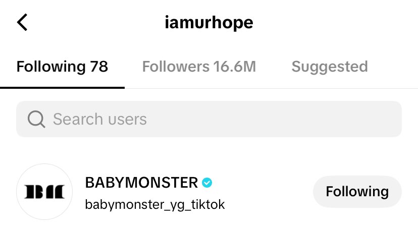Click the BM logo inside the avatar circle
Viewport: 418px width, 225px height.
(44, 192)
